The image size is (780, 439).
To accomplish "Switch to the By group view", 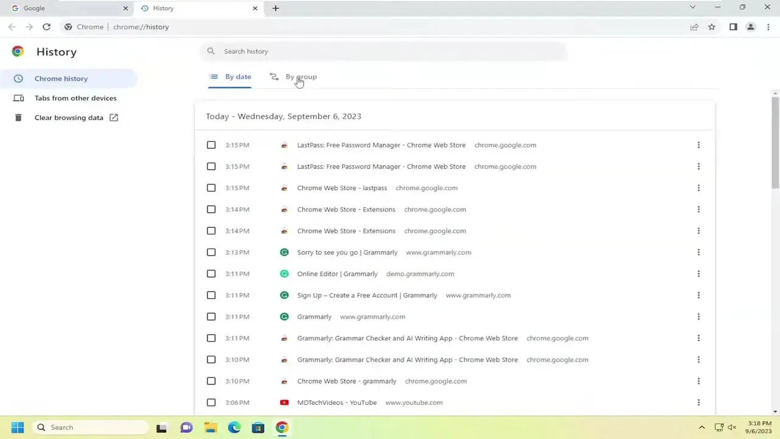I will [x=293, y=77].
